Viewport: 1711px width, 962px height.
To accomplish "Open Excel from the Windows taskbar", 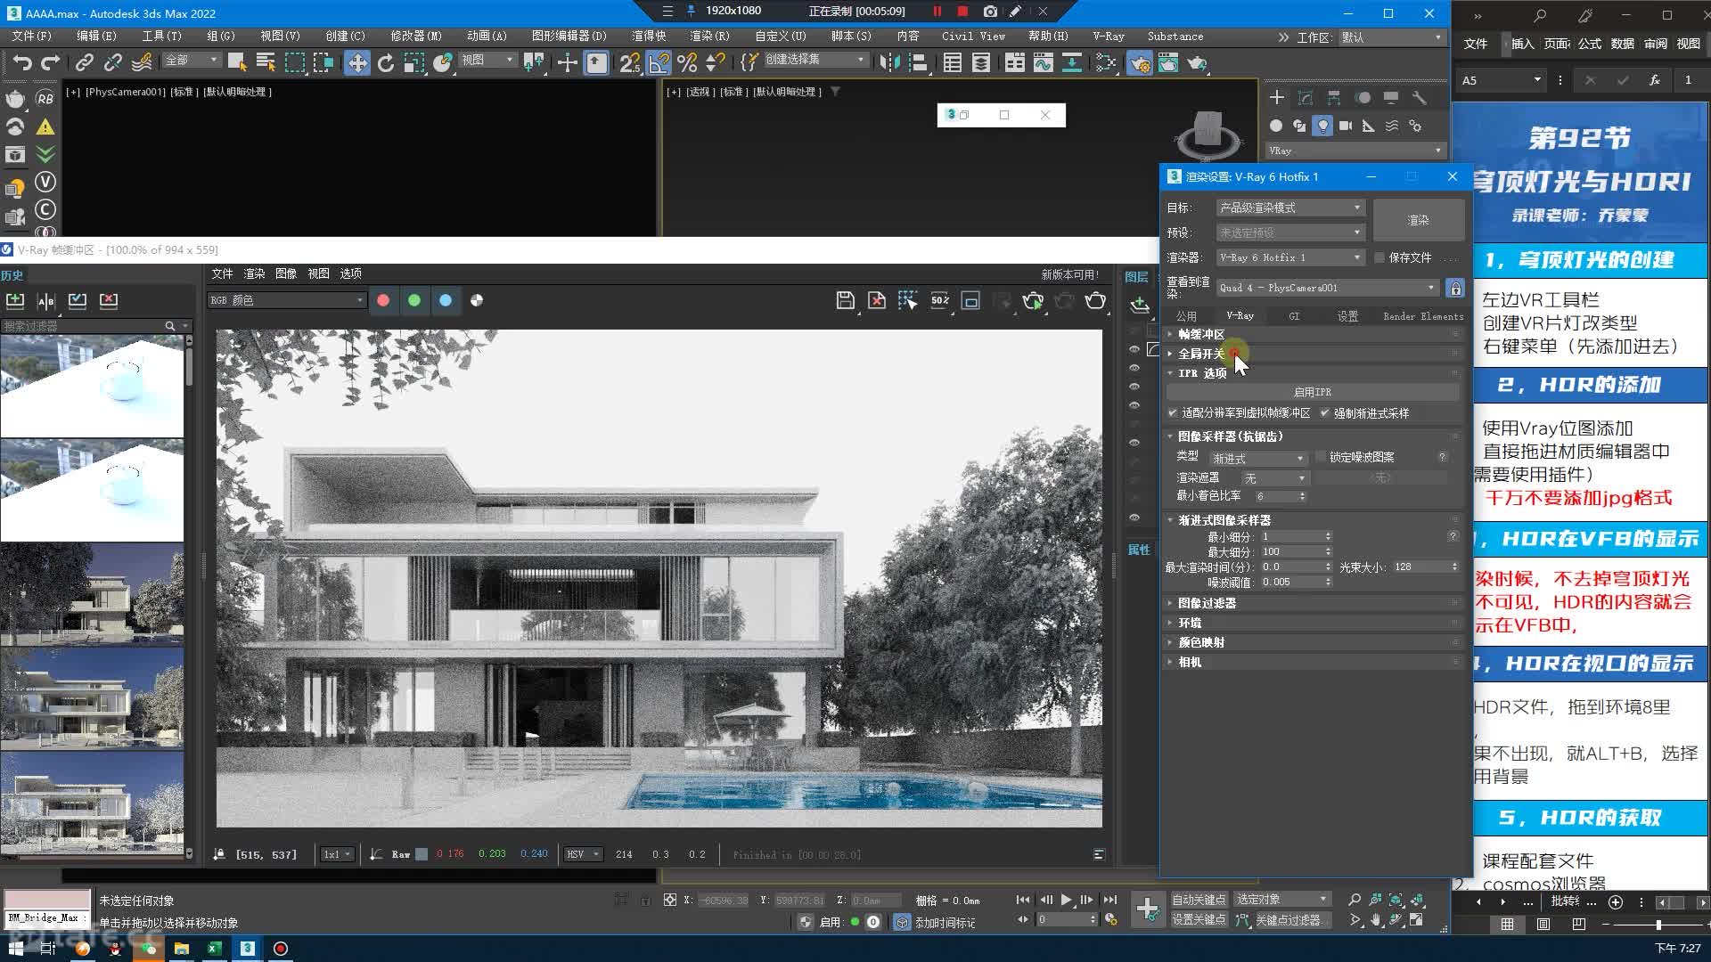I will (214, 948).
